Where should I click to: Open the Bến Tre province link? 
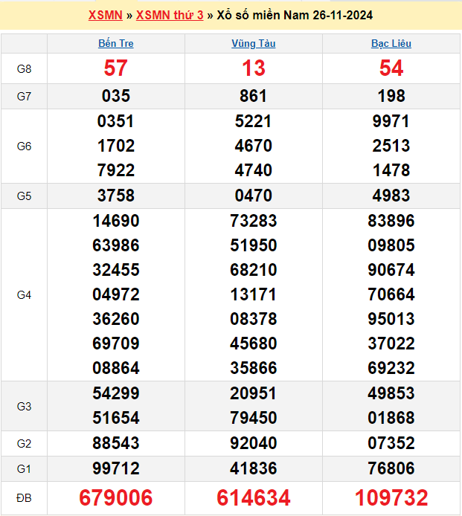coord(116,43)
